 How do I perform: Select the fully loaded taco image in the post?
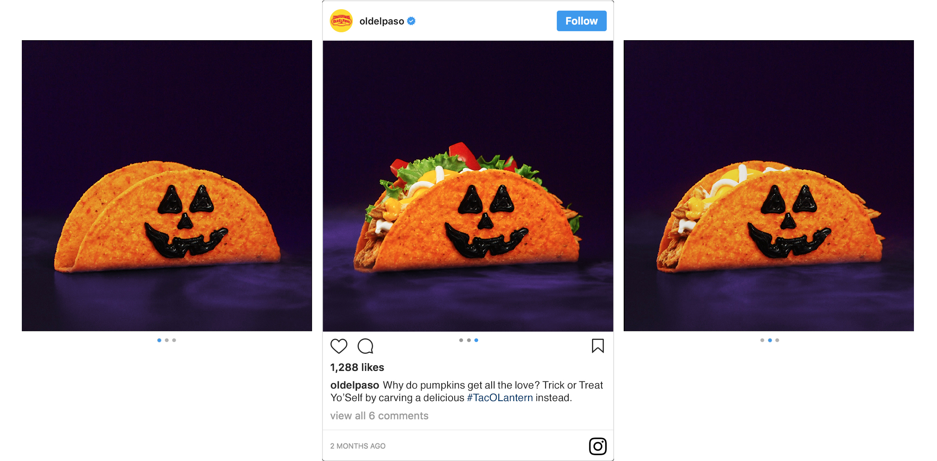pyautogui.click(x=468, y=185)
